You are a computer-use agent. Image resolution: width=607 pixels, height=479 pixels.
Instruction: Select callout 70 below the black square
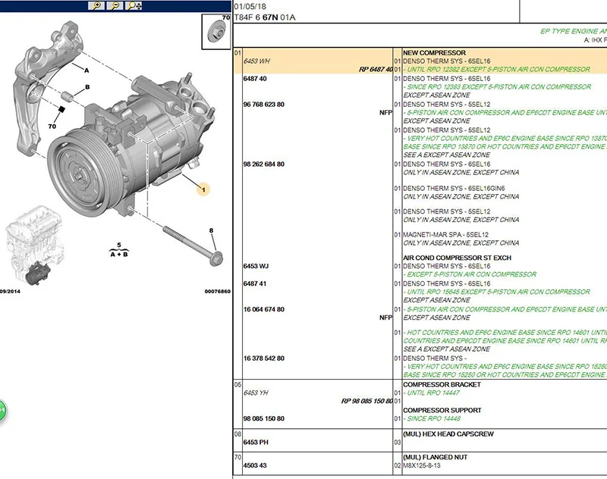click(52, 127)
